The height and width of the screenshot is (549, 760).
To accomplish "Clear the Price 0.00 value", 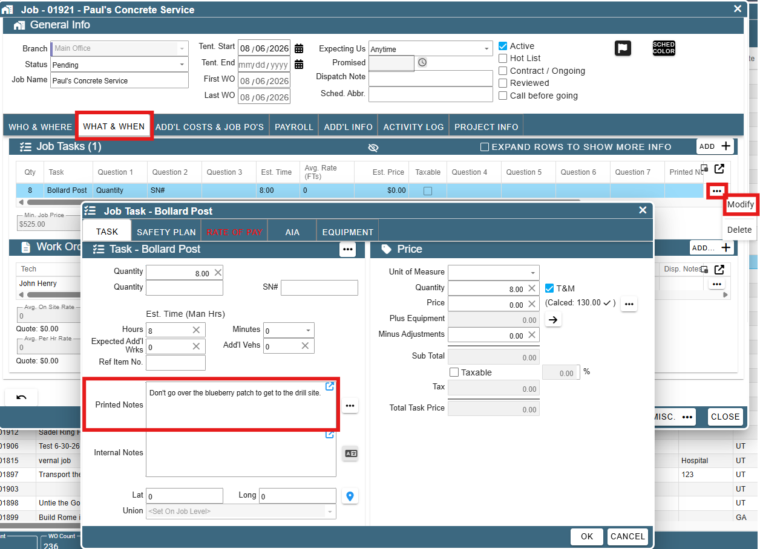I will pyautogui.click(x=531, y=304).
